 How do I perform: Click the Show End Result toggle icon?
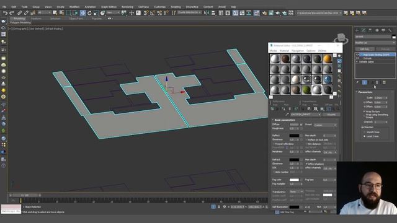pyautogui.click(x=365, y=82)
